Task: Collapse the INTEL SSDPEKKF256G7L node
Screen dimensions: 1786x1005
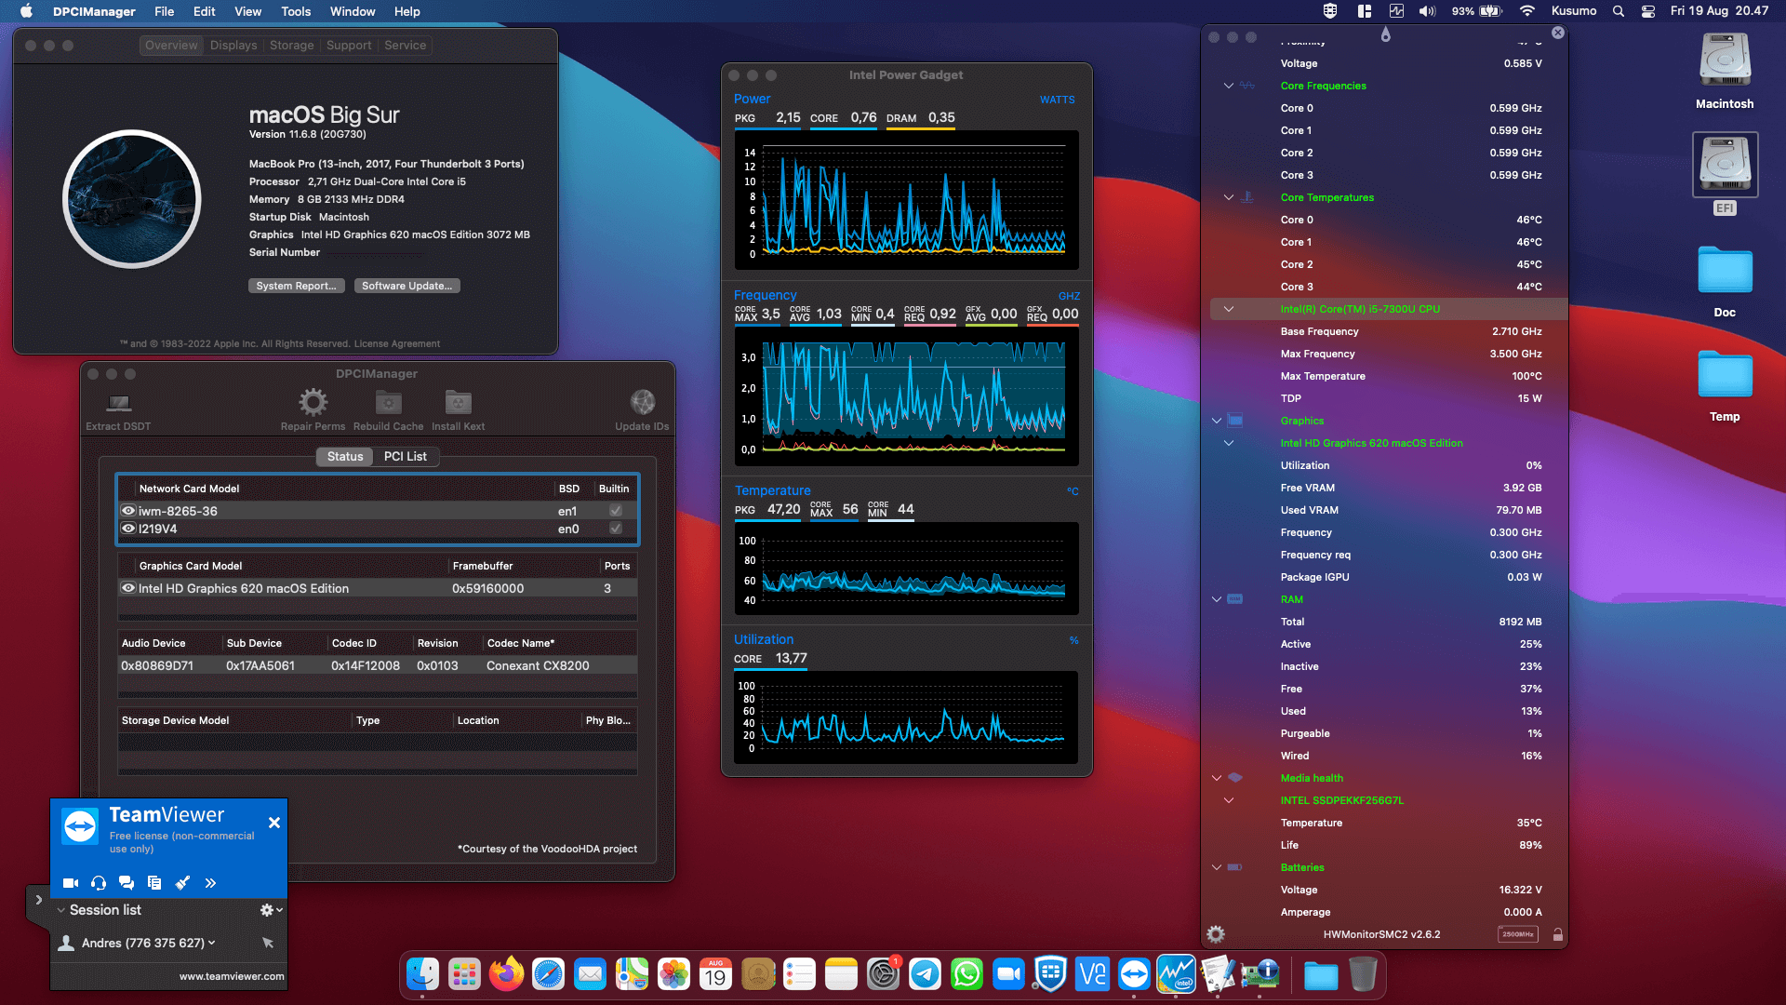Action: pyautogui.click(x=1228, y=800)
